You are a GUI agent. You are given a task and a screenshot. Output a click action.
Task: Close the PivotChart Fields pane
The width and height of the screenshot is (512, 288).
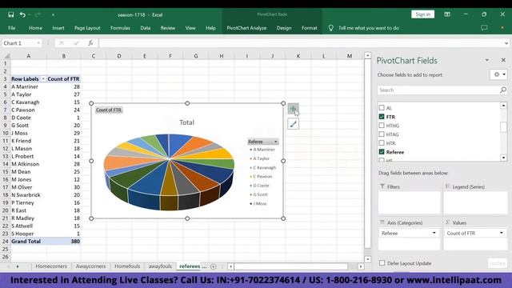pyautogui.click(x=503, y=60)
